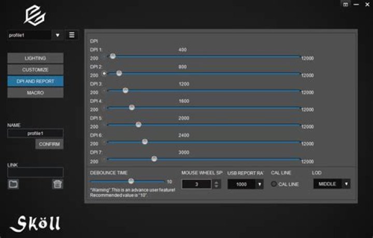Click the DPI 6 value "2400"
Viewport: 373px width, 238px height.
184,135
